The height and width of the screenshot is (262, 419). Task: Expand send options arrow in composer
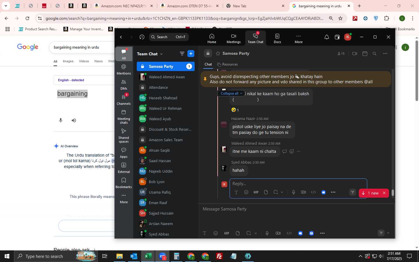[388, 233]
